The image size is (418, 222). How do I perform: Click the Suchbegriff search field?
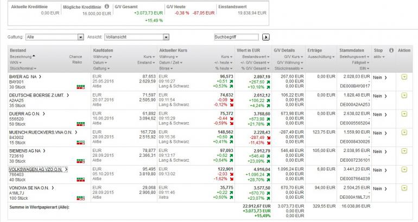237,37
